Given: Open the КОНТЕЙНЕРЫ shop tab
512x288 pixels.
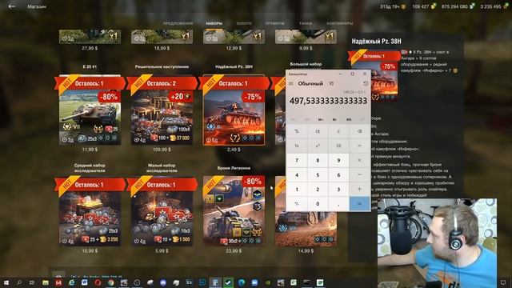Looking at the screenshot, I should (340, 23).
